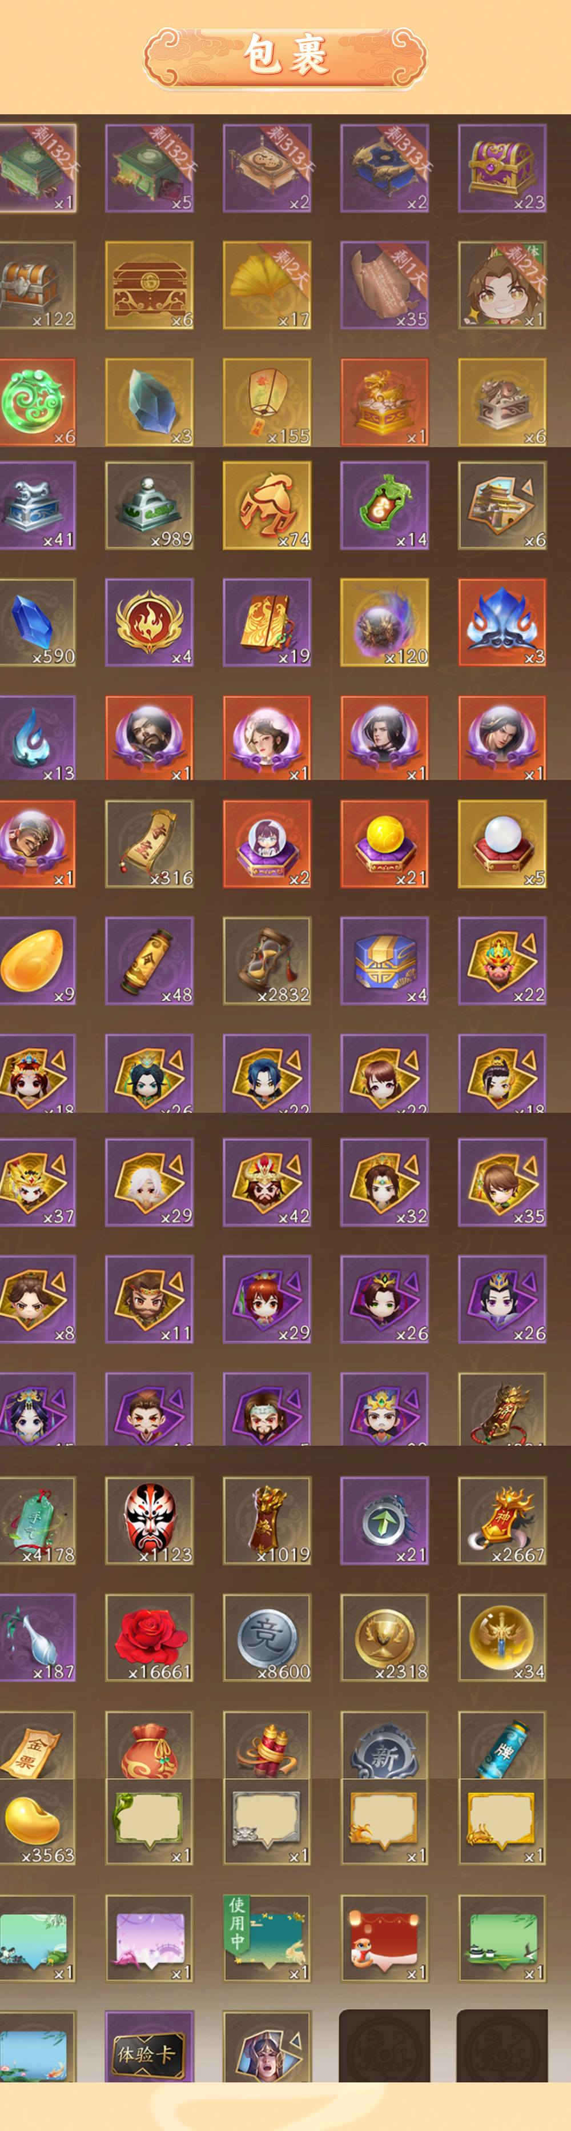Select the golden helmet item x74
571x2131 pixels.
click(x=267, y=505)
